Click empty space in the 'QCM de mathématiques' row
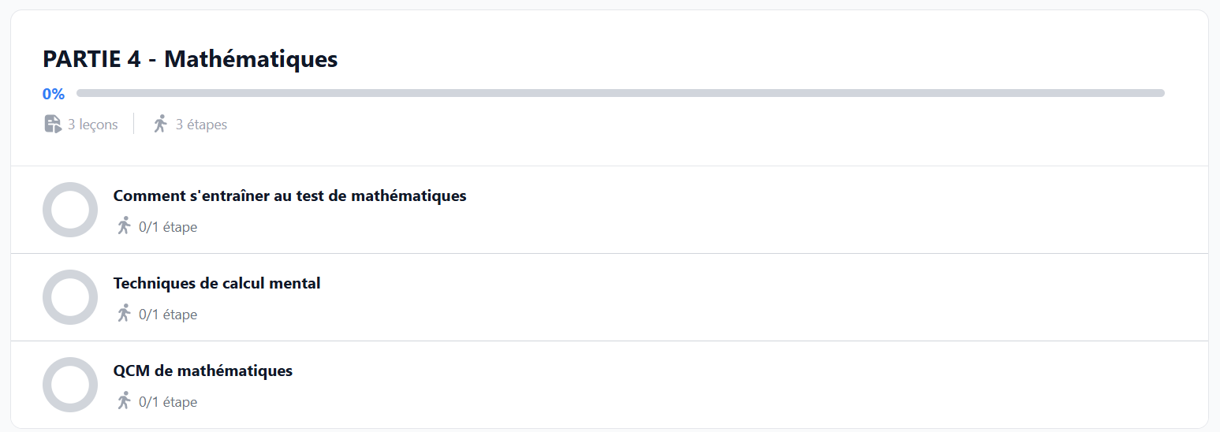 [710, 385]
